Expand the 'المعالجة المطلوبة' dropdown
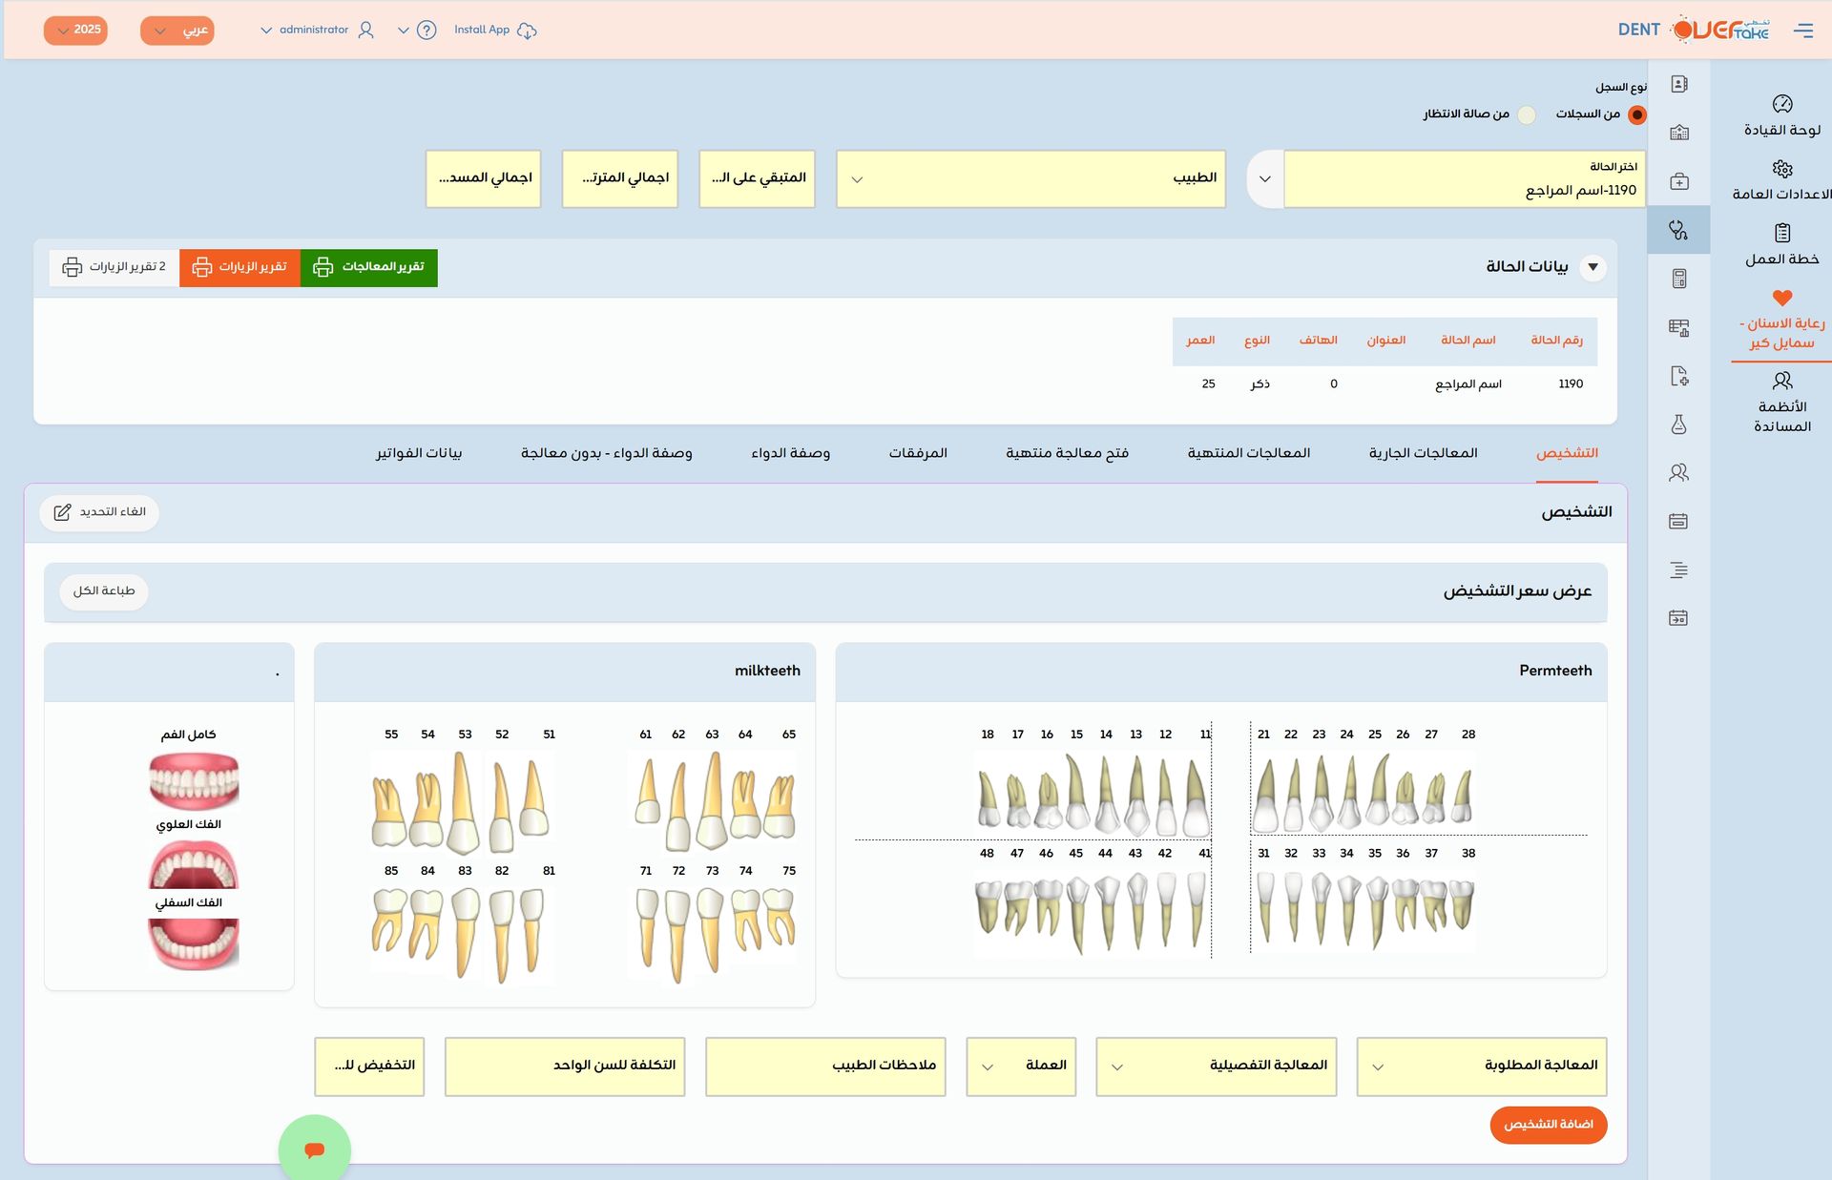This screenshot has height=1180, width=1832. coord(1481,1066)
